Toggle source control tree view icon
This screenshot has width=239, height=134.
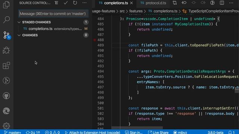coord(56,3)
